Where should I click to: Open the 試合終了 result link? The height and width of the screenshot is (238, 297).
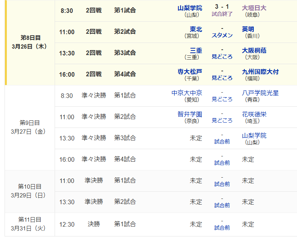pos(222,14)
